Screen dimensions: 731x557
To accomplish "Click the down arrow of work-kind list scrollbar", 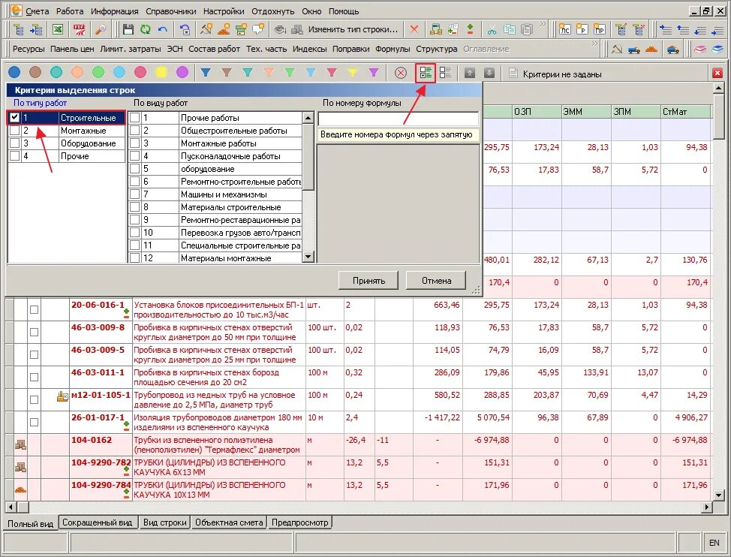I will (308, 257).
